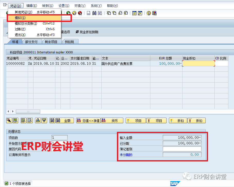Viewport: 234px width, 187px height.
Task: Click the yellow Exit arrow icon
Action: click(74, 13)
